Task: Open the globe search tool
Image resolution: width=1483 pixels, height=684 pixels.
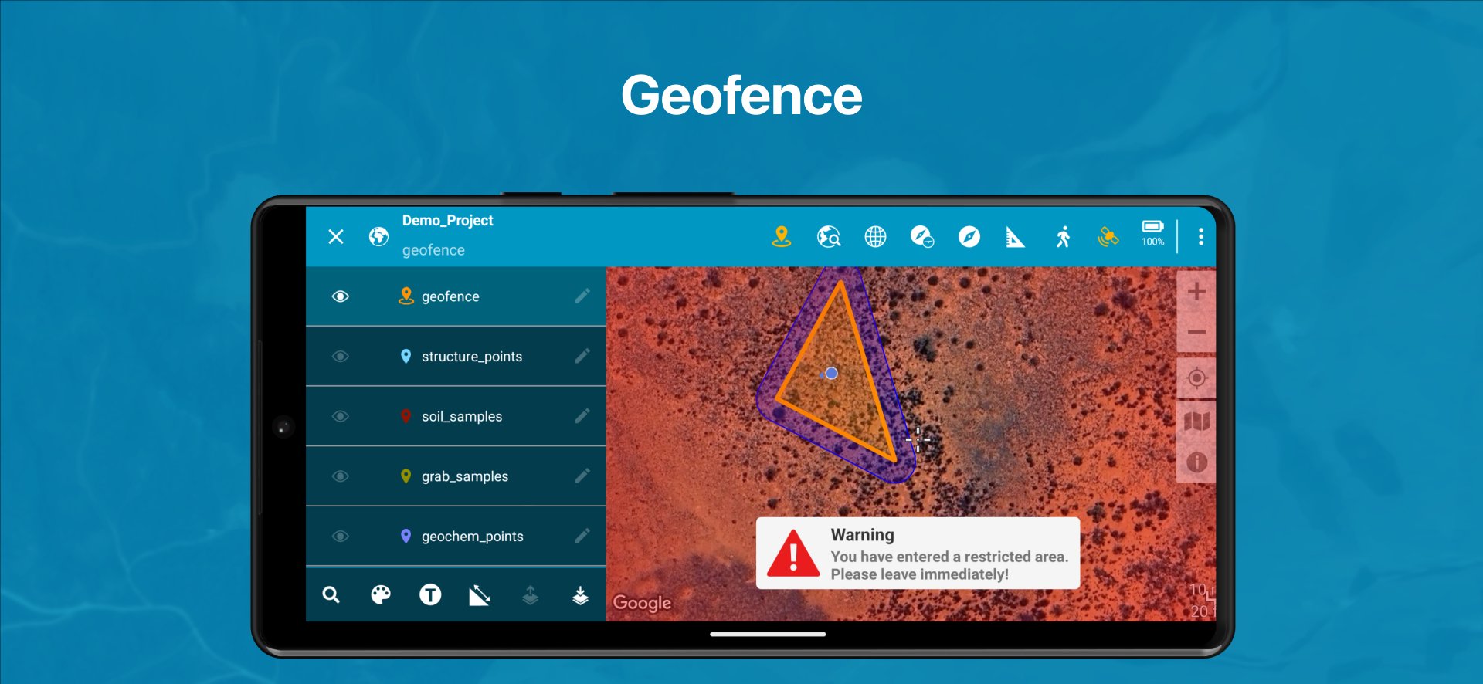Action: click(x=828, y=236)
